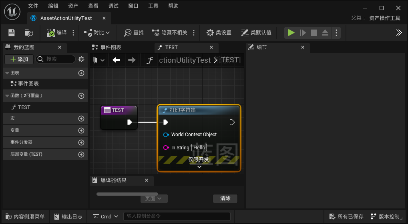Click the 清除 button in compiler results
Viewport: 408px width, 224px height.
click(x=225, y=198)
